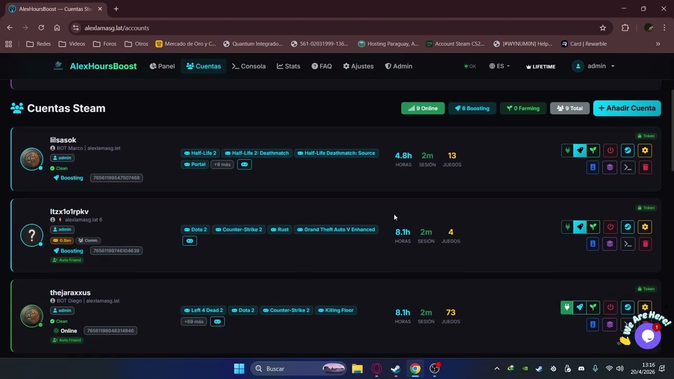Click the Windows taskbar Buscar search box

299,368
